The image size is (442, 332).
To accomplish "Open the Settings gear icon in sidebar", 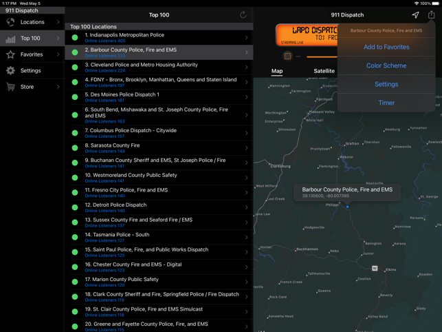I will [x=10, y=71].
